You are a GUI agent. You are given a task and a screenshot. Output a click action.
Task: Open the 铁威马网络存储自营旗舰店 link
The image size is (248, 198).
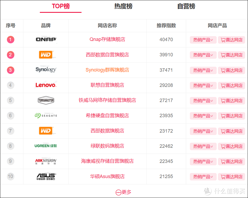(x=107, y=100)
